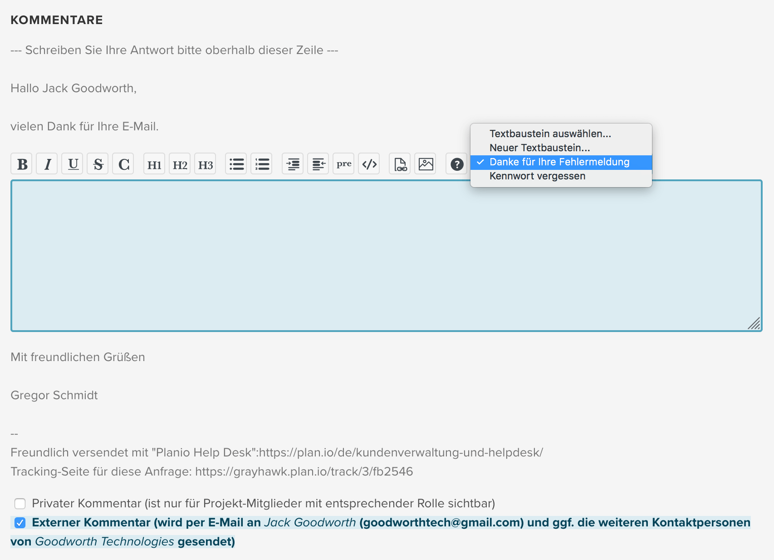
Task: Click the 'Planio Help Desk' footer line
Action: tap(277, 452)
